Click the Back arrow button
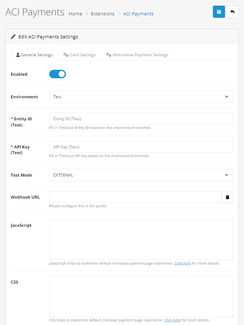Image resolution: width=244 pixels, height=325 pixels. pyautogui.click(x=232, y=12)
